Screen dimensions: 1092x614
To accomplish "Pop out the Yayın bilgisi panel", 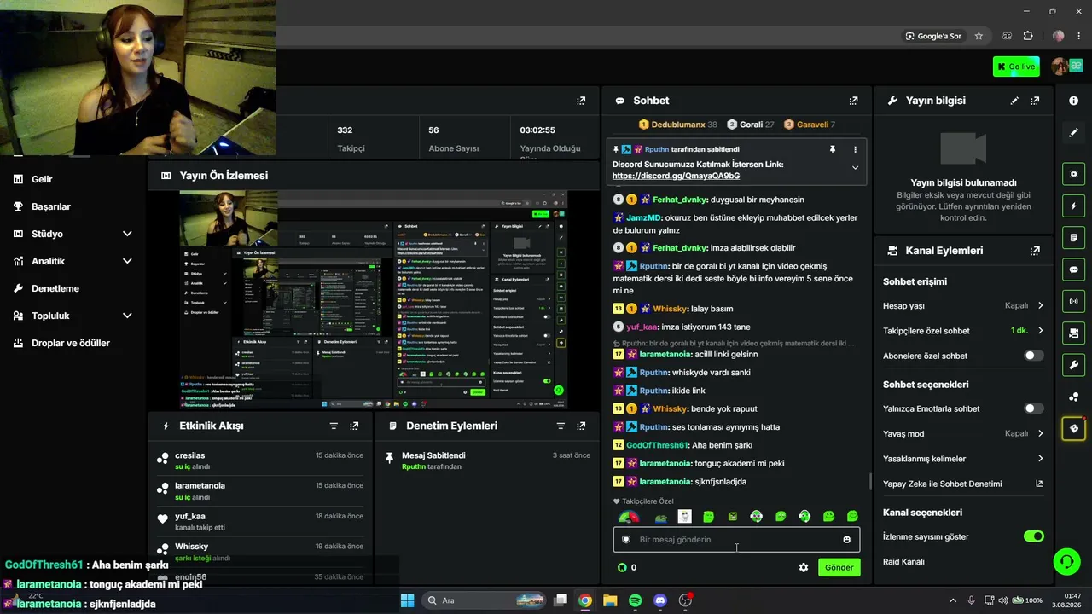I will click(x=1035, y=101).
